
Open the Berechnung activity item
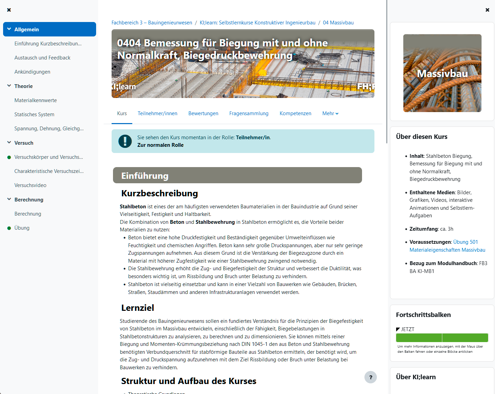(x=28, y=214)
